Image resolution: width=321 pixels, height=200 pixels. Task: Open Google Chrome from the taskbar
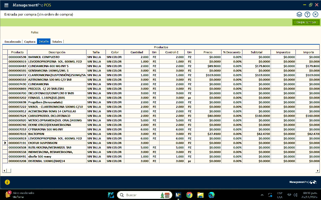point(189,195)
